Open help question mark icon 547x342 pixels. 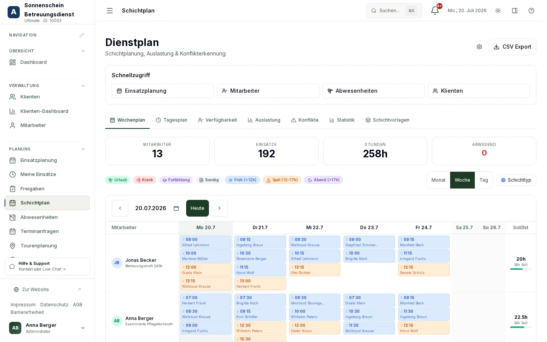point(531,11)
